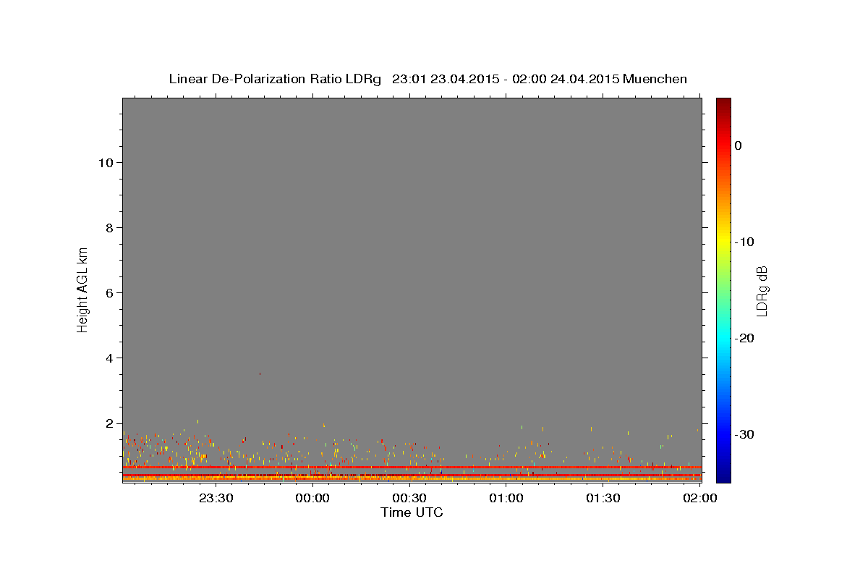This screenshot has height=579, width=868.
Task: Click the "01:30" time tick label
Action: 603,498
